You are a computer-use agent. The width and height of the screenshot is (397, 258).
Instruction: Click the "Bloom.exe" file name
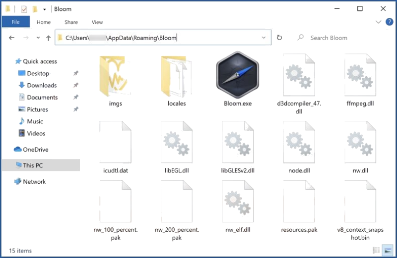coord(238,103)
